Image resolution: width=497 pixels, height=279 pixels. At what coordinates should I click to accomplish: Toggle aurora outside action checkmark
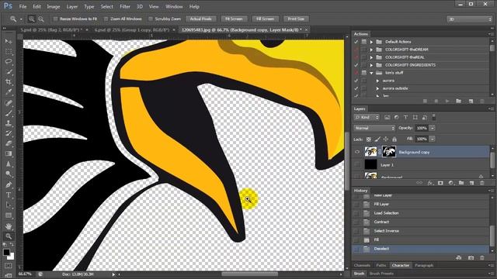(356, 88)
